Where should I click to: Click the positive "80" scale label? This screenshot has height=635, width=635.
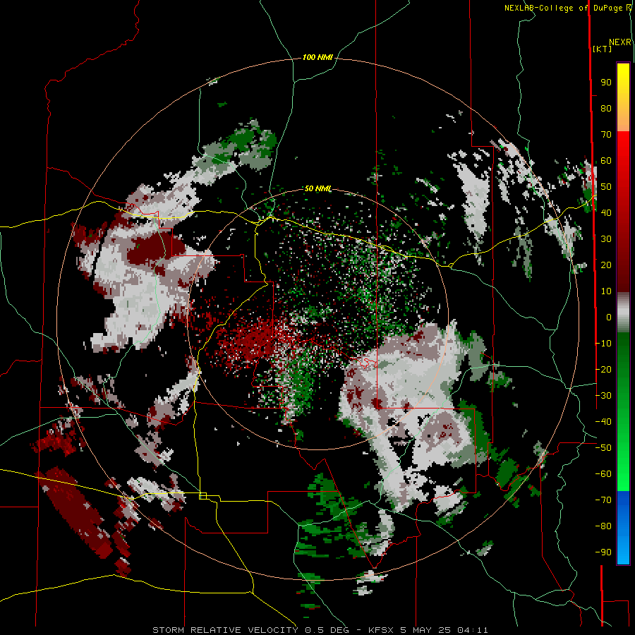[x=606, y=109]
